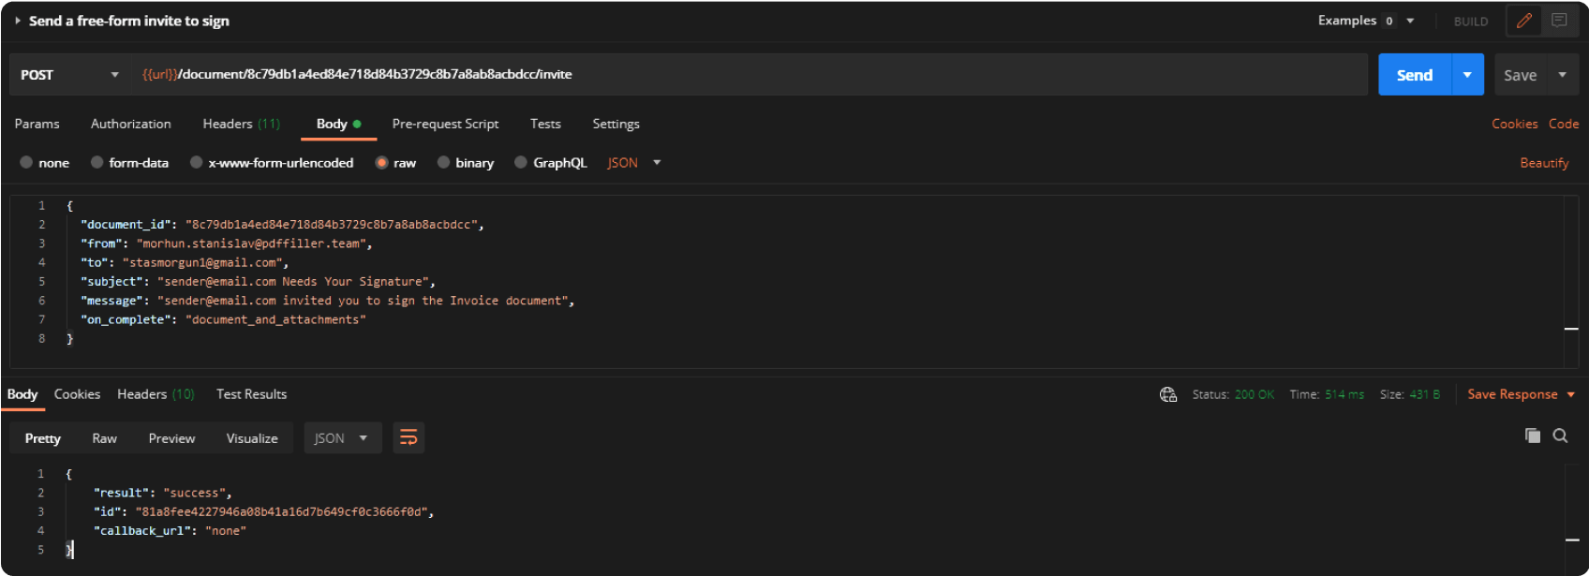
Task: Click the wrap lines icon in response
Action: tap(408, 437)
